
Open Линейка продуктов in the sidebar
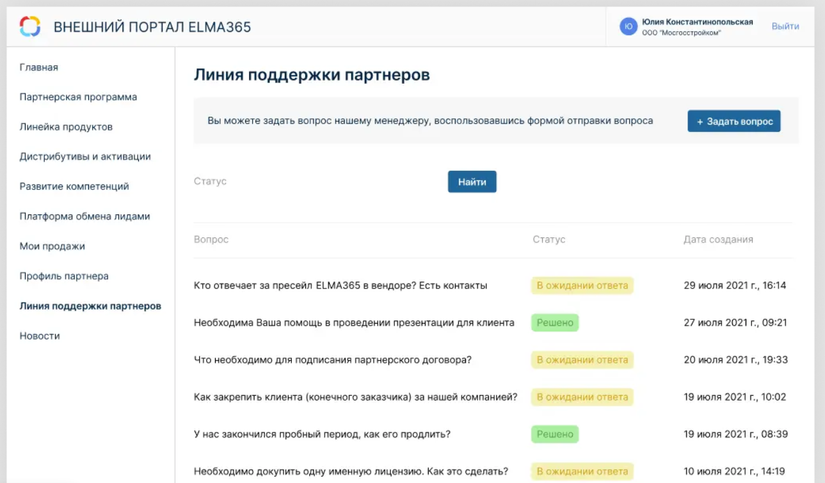point(66,127)
